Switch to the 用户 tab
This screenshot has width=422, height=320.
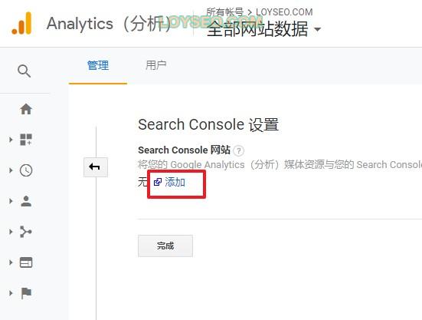(x=155, y=65)
